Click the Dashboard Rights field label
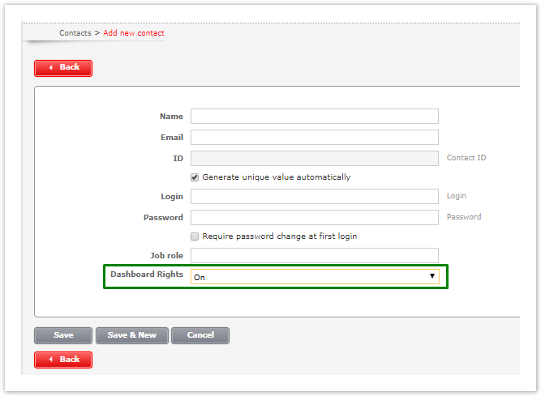This screenshot has height=396, width=541. [x=147, y=275]
